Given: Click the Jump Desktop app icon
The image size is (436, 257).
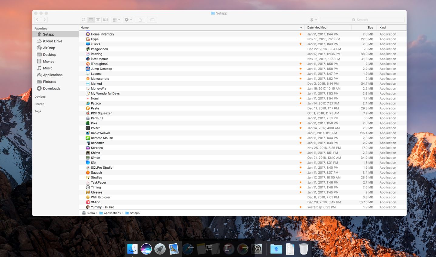Looking at the screenshot, I should (x=88, y=69).
